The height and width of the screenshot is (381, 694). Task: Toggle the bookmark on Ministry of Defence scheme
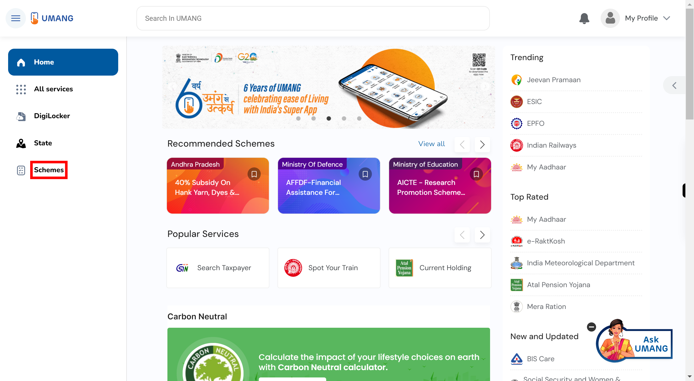(x=366, y=174)
